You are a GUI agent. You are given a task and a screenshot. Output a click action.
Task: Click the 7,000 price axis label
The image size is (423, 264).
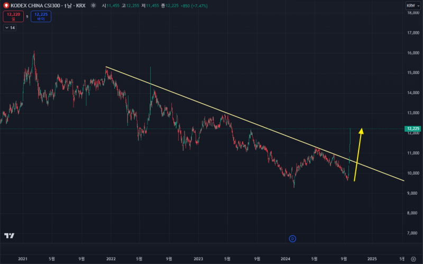413,233
